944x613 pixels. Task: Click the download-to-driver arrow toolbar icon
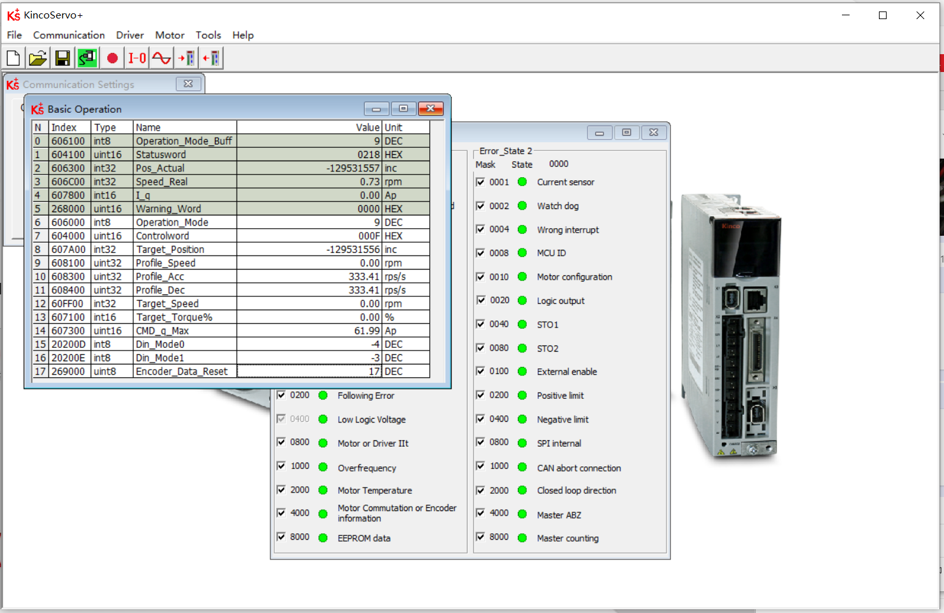point(186,58)
